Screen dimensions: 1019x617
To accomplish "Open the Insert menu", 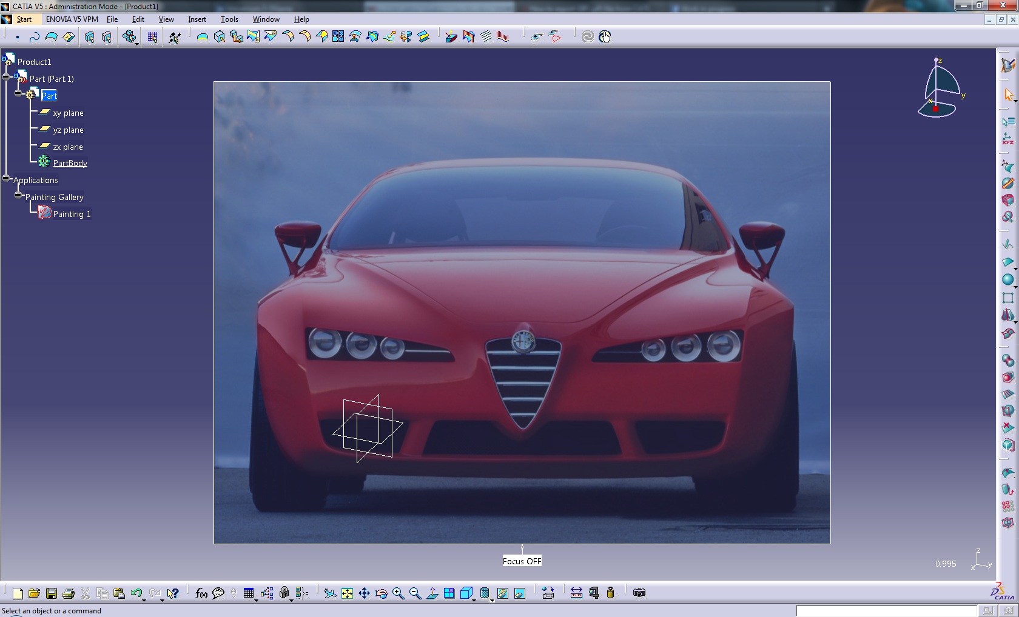I will click(x=197, y=19).
